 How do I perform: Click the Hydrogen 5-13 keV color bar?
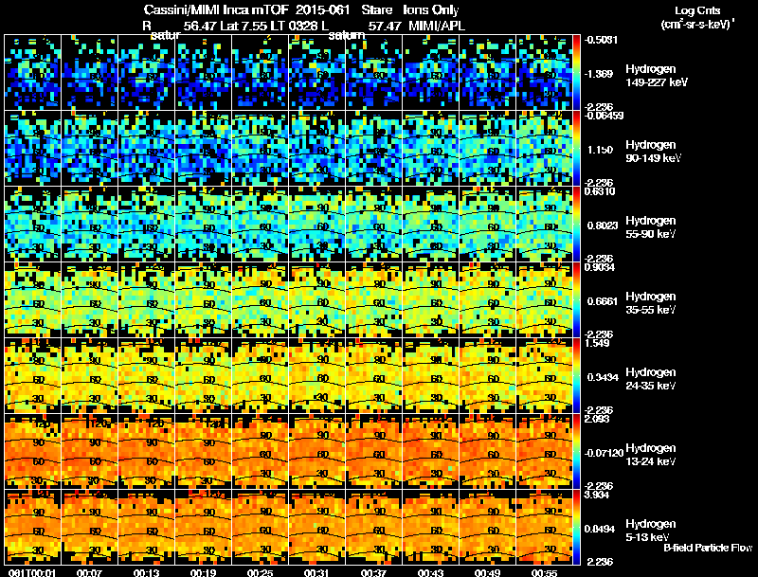[x=576, y=528]
